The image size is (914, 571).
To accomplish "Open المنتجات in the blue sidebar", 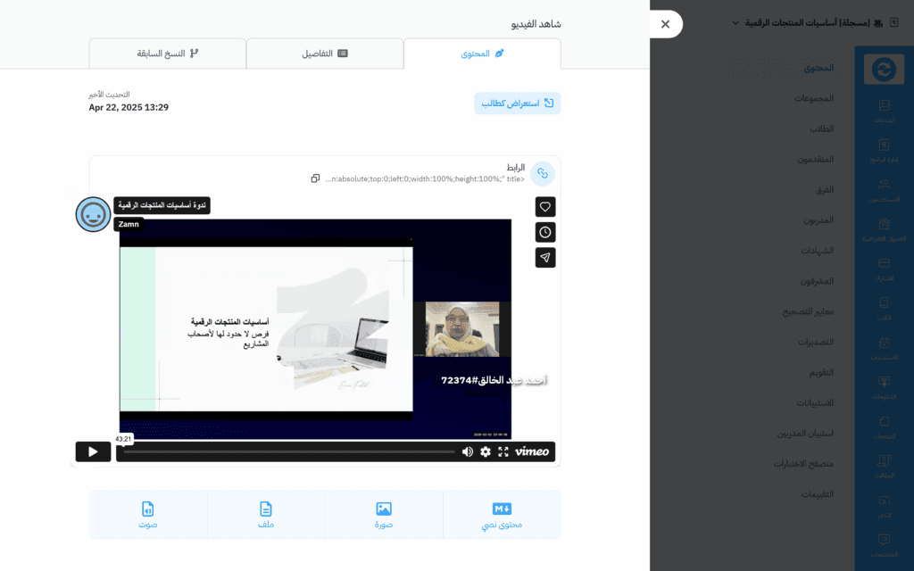I will pos(885,111).
